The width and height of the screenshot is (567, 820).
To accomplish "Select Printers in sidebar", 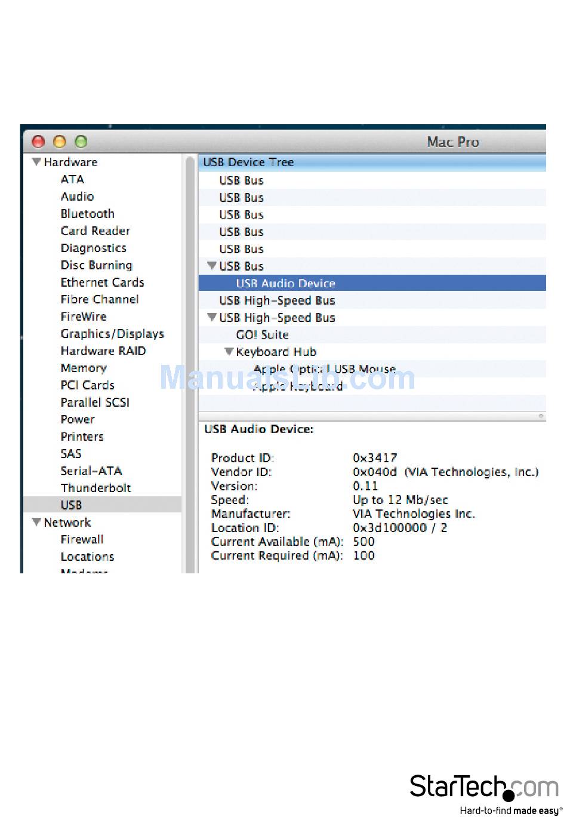I will [82, 437].
